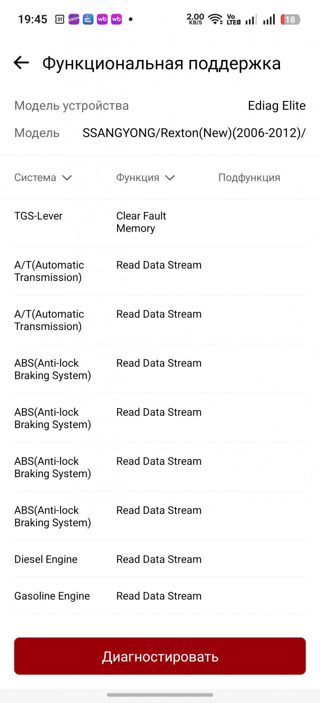Select the first ABS Anti-lock Braking row
The width and height of the screenshot is (320, 703).
[160, 369]
